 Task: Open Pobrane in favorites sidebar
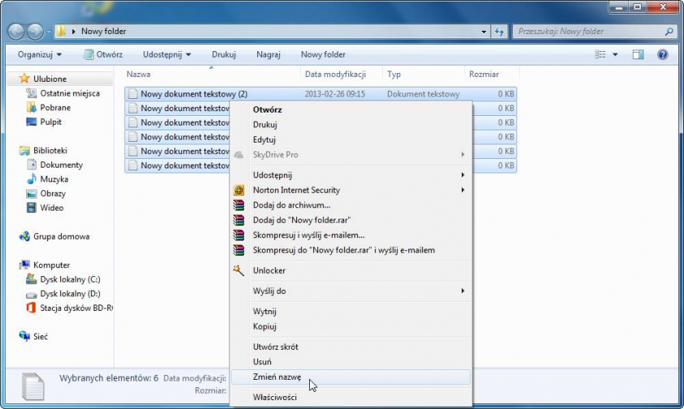click(x=55, y=108)
